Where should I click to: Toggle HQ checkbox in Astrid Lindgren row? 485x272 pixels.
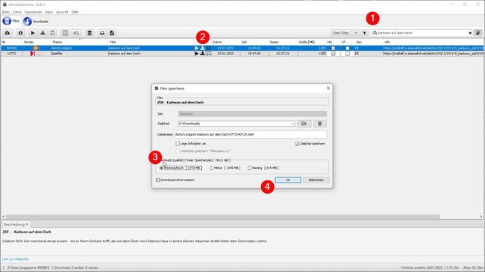click(333, 48)
